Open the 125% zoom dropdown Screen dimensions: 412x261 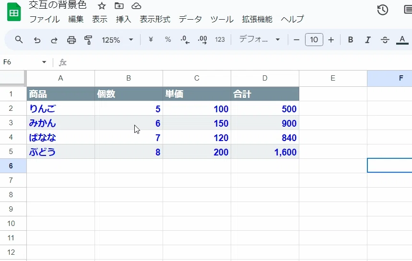(x=118, y=40)
